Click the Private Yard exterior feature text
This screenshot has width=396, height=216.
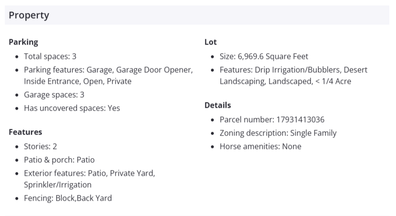point(132,173)
